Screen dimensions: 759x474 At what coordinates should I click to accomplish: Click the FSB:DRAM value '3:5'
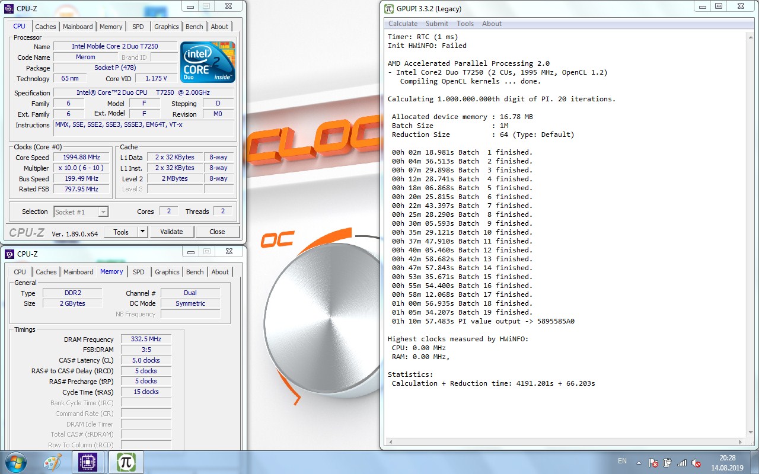click(x=146, y=350)
